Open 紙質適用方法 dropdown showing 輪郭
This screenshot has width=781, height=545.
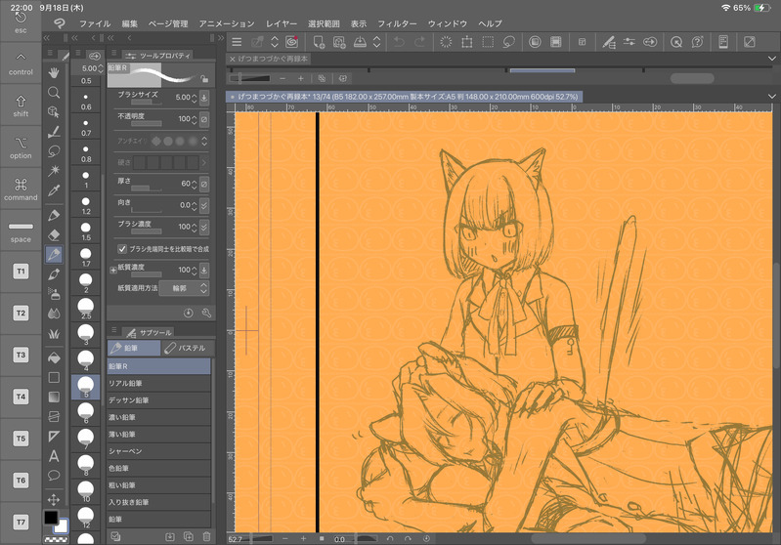click(184, 288)
